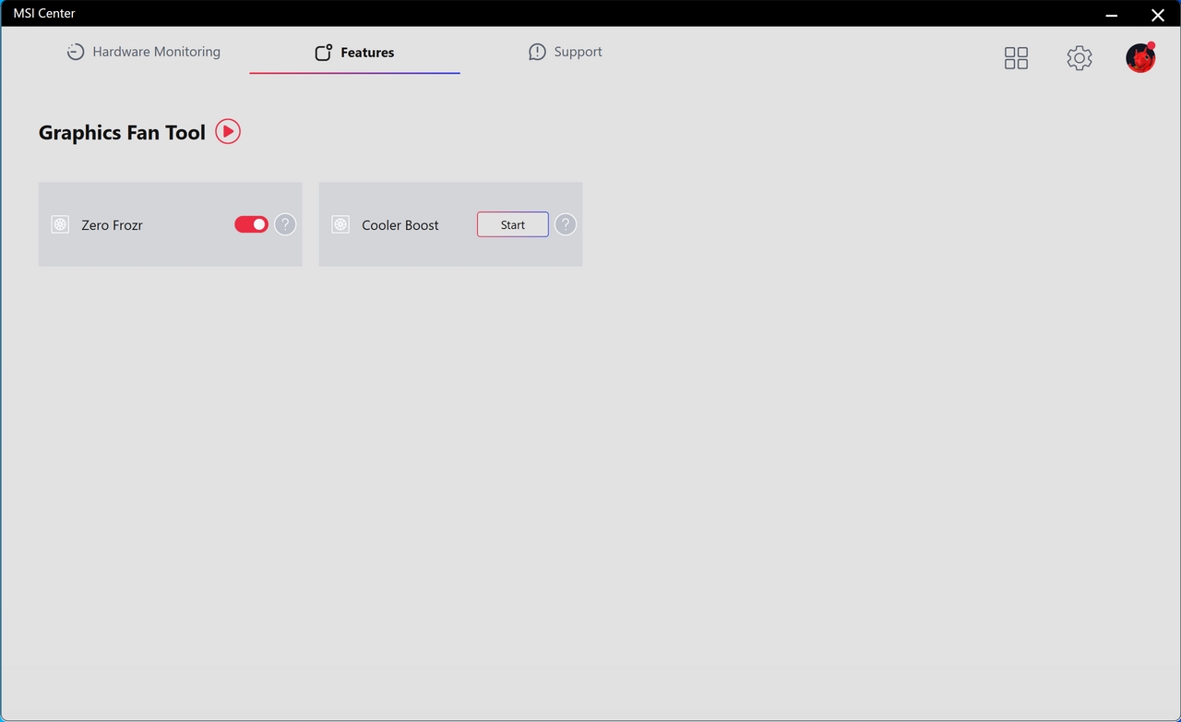Switch to Hardware Monitoring tab
The image size is (1181, 722).
click(143, 52)
